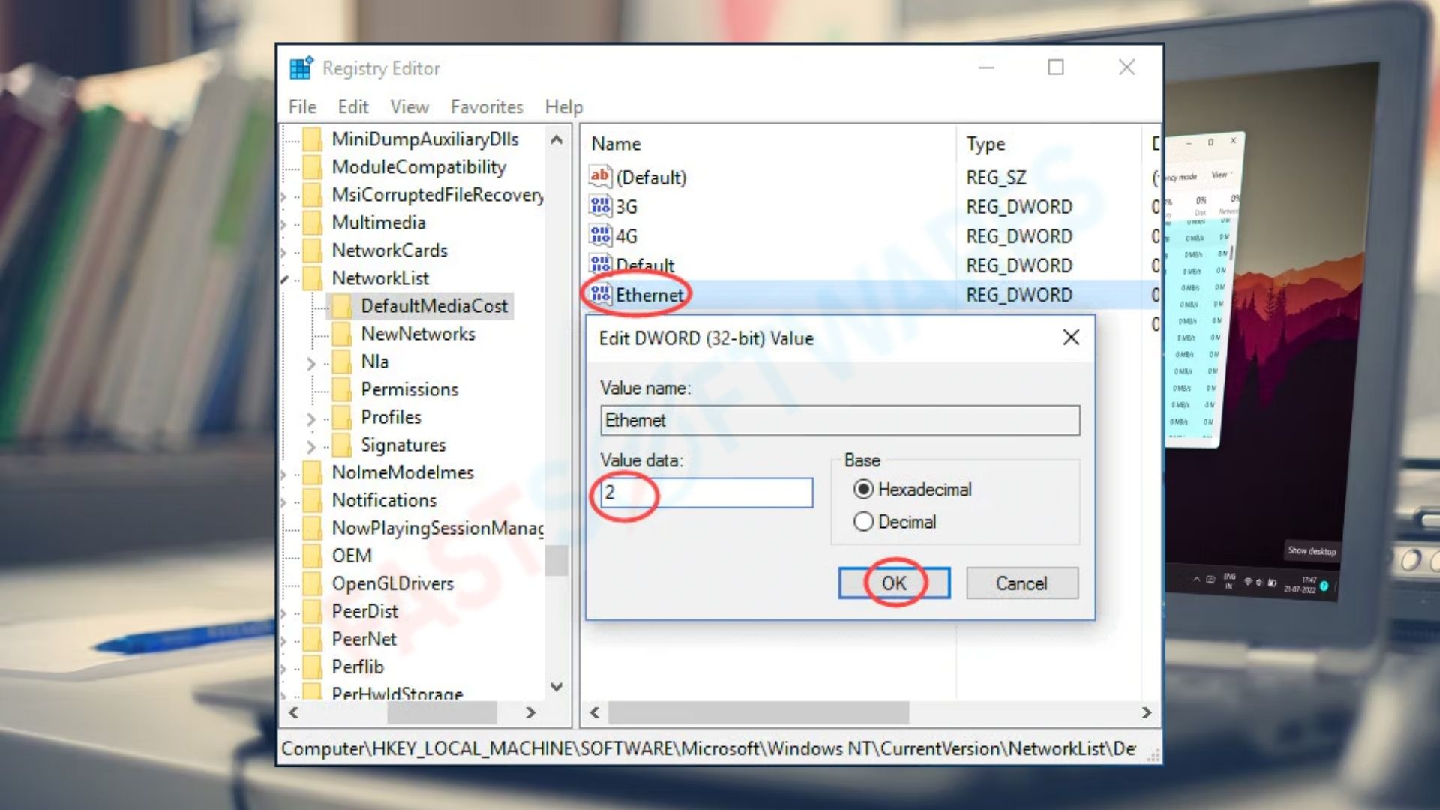Expand the MsiCorruptedFileRecovery key

click(284, 196)
